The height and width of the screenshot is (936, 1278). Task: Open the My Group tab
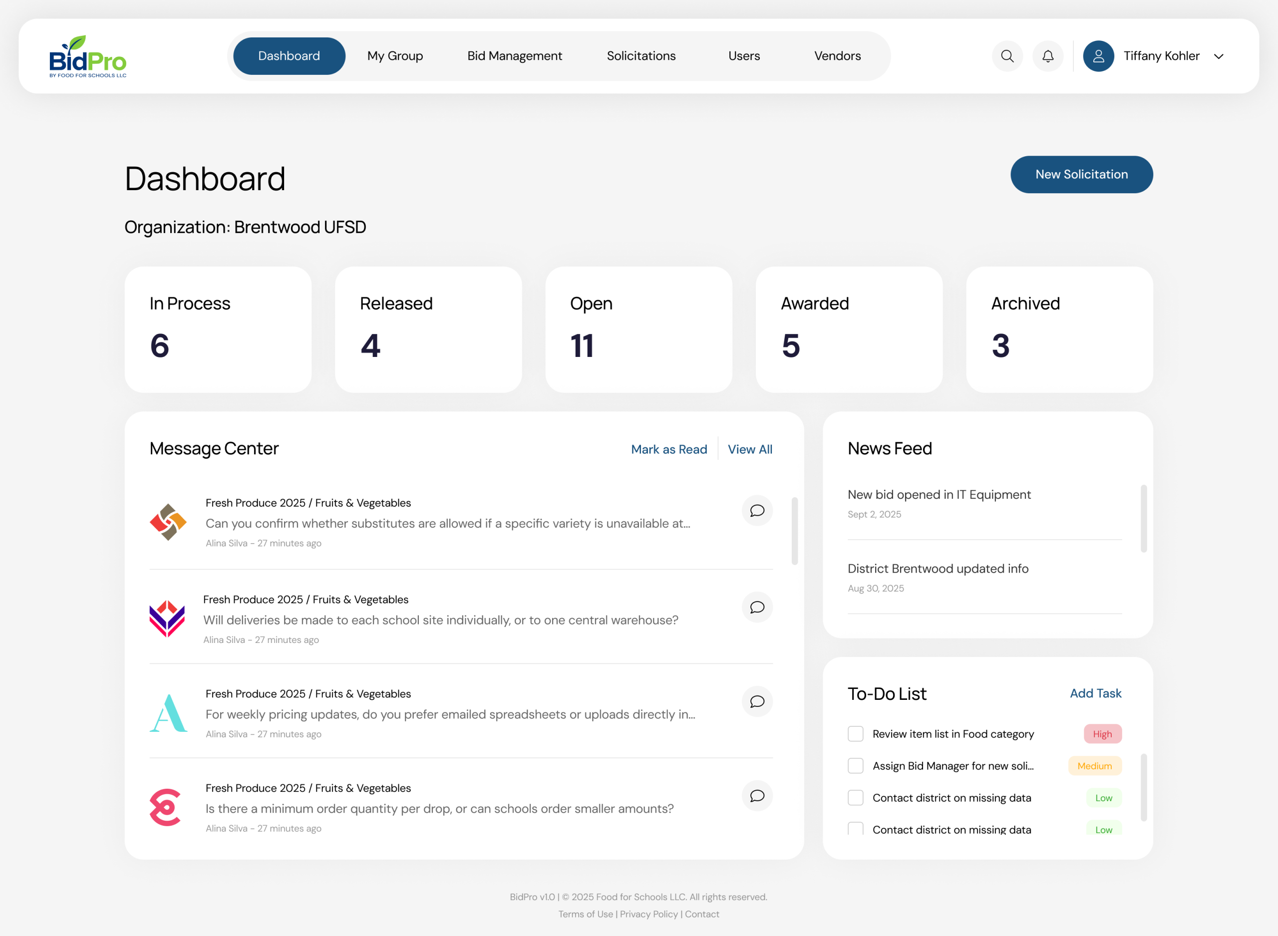pos(395,56)
